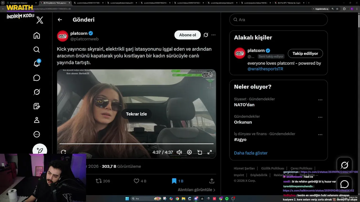This screenshot has width=360, height=202.
Task: Repost the post showing 206 reposts
Action: point(103,181)
